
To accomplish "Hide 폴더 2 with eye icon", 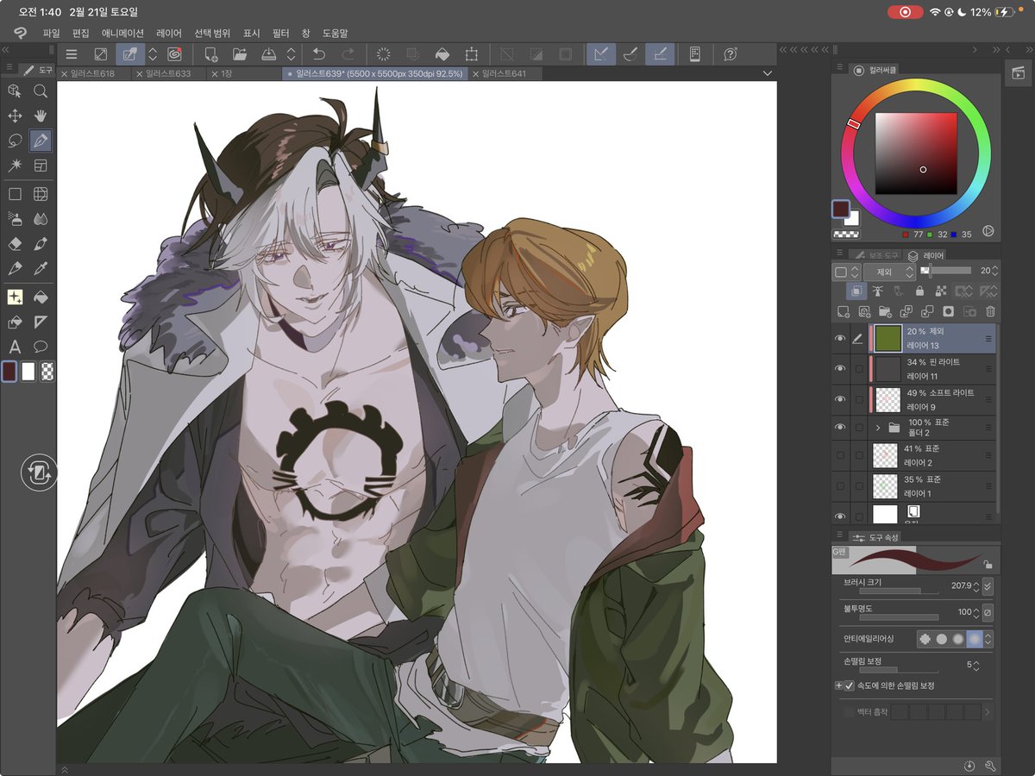I will point(840,427).
